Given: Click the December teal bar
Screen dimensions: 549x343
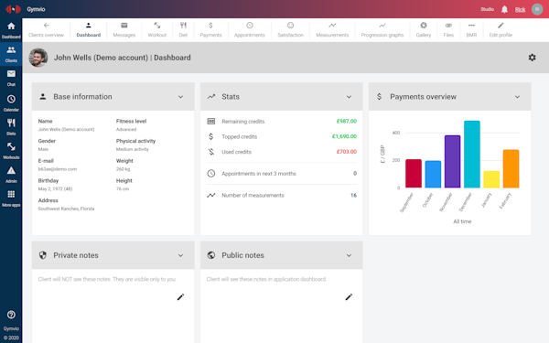Looking at the screenshot, I should pos(472,155).
